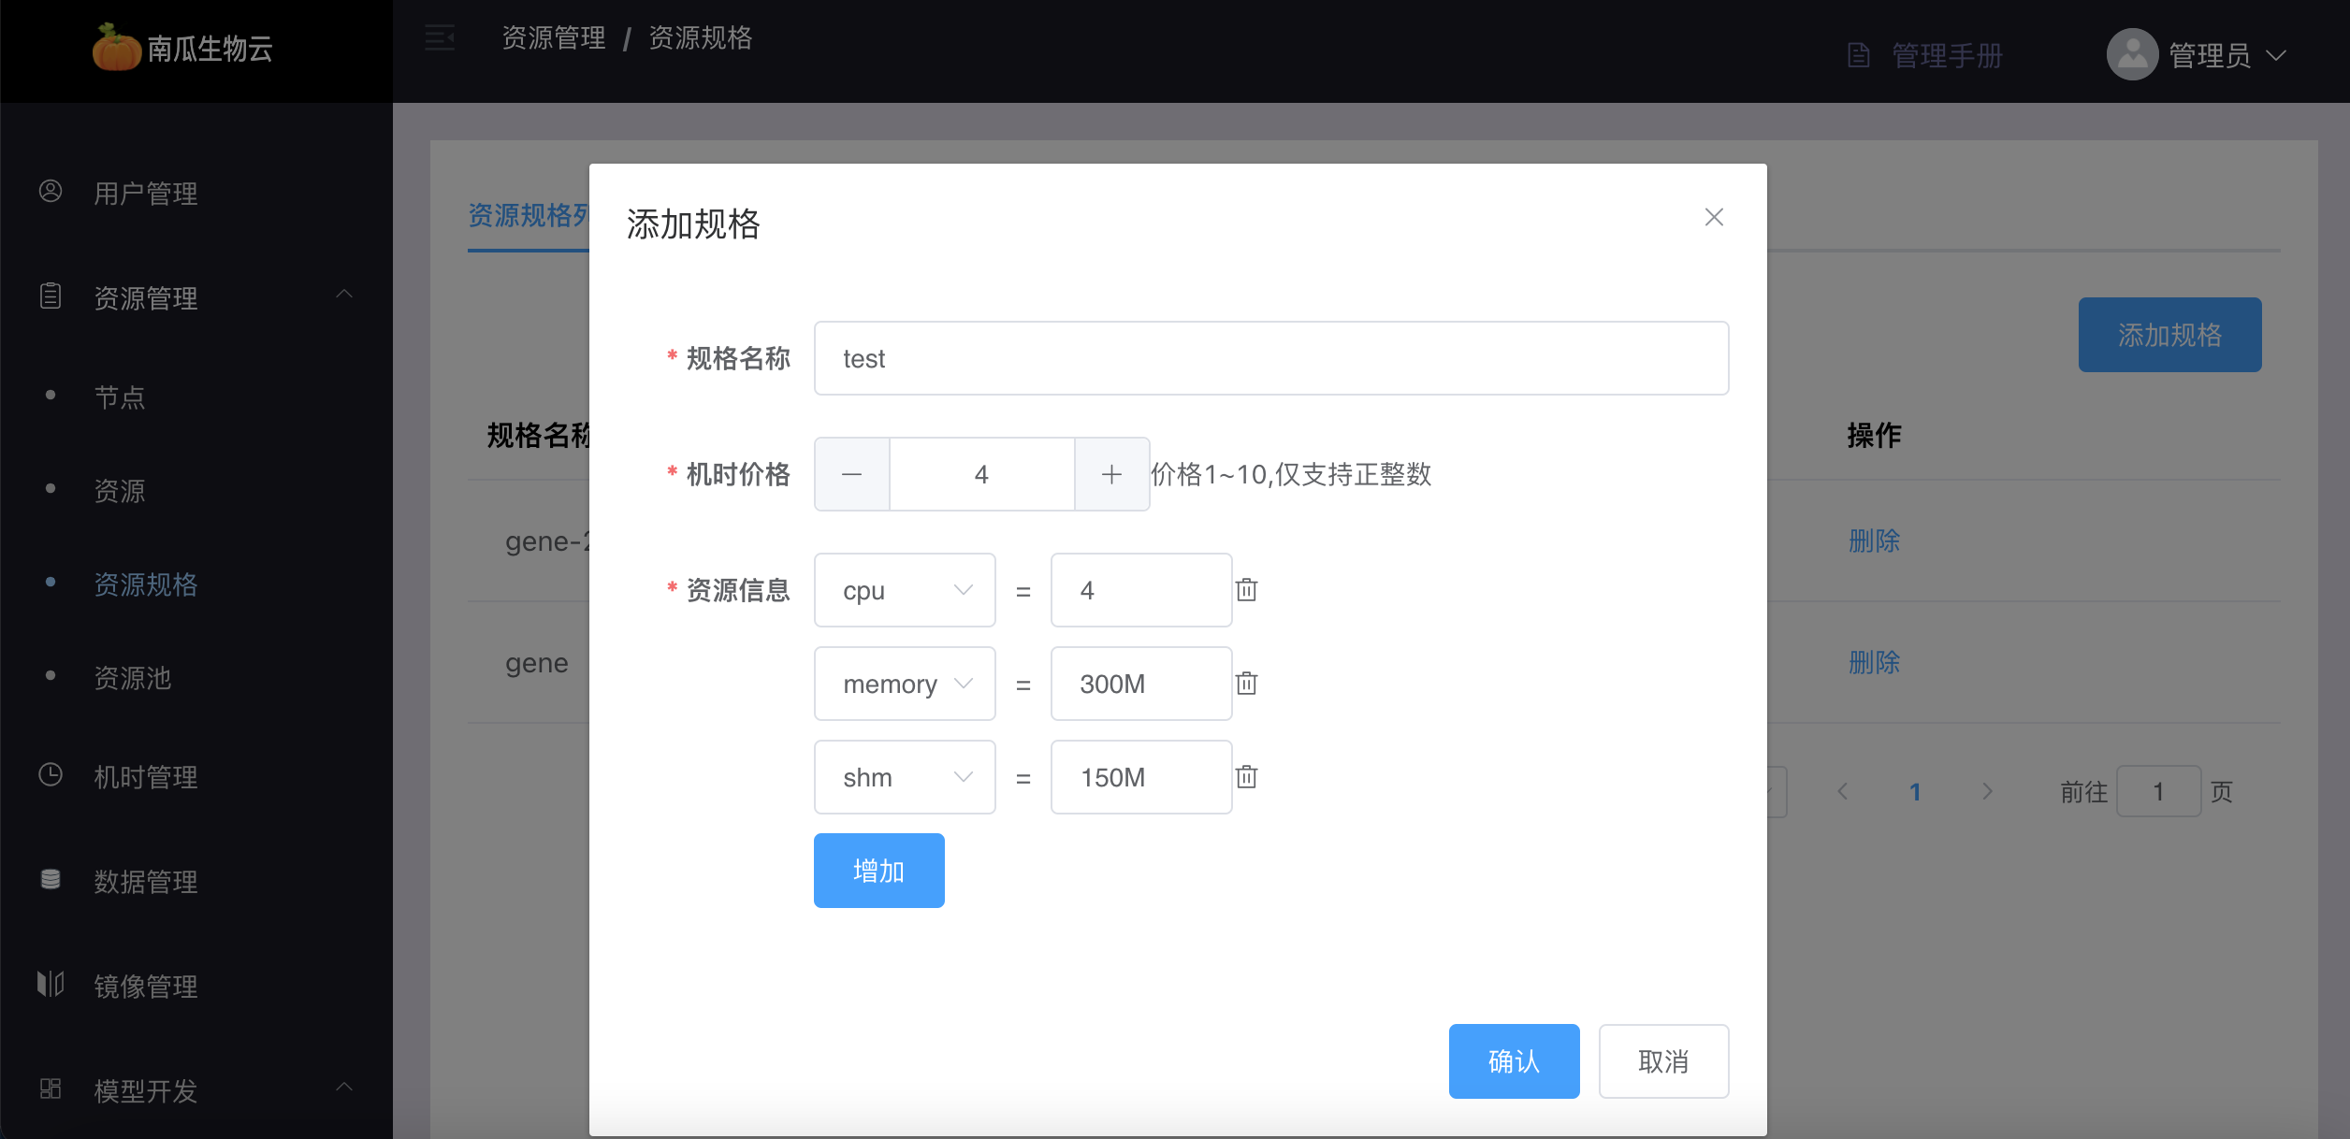Focus the 机时价格 number field

[981, 474]
